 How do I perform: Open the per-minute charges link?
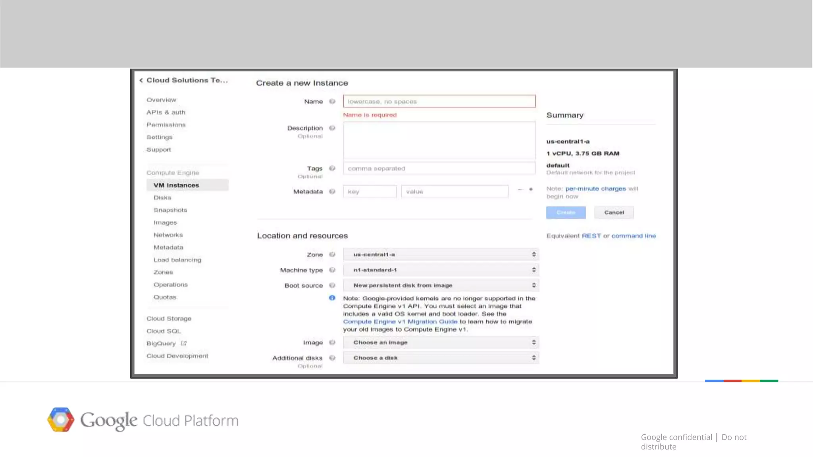pyautogui.click(x=595, y=189)
